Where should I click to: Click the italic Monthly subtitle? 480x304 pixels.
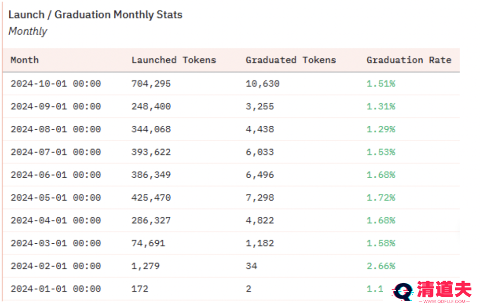28,32
